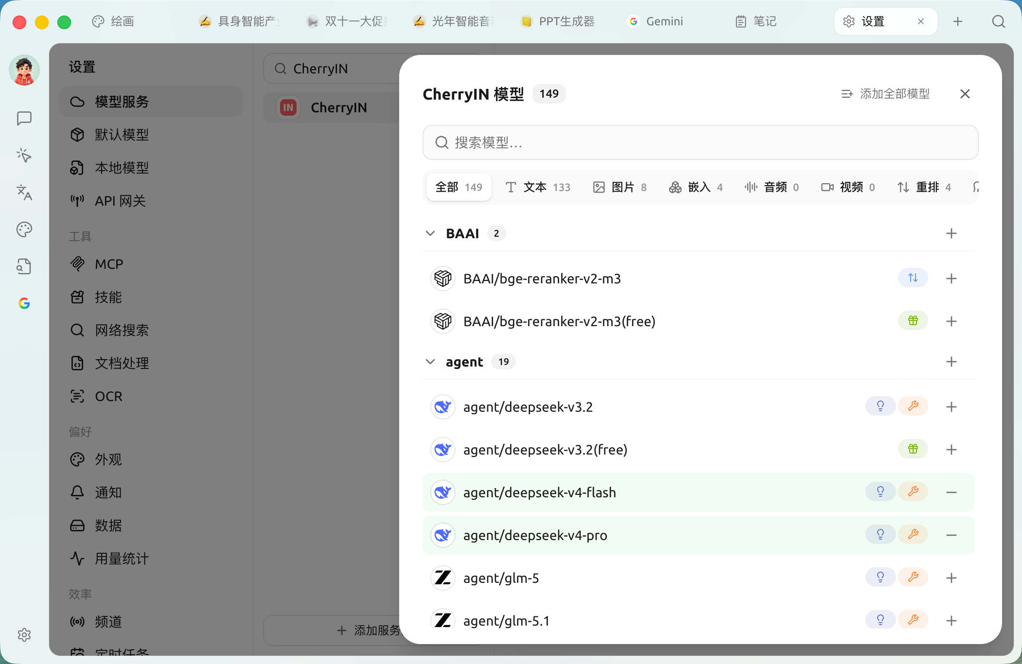
Task: Remove agent/deepseek-v4-flash with its minus toggle
Action: tap(952, 492)
